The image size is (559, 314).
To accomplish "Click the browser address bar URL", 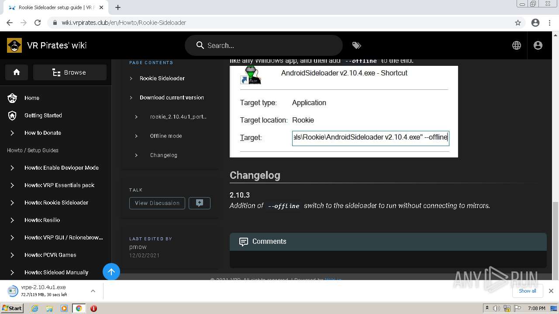I will [124, 23].
